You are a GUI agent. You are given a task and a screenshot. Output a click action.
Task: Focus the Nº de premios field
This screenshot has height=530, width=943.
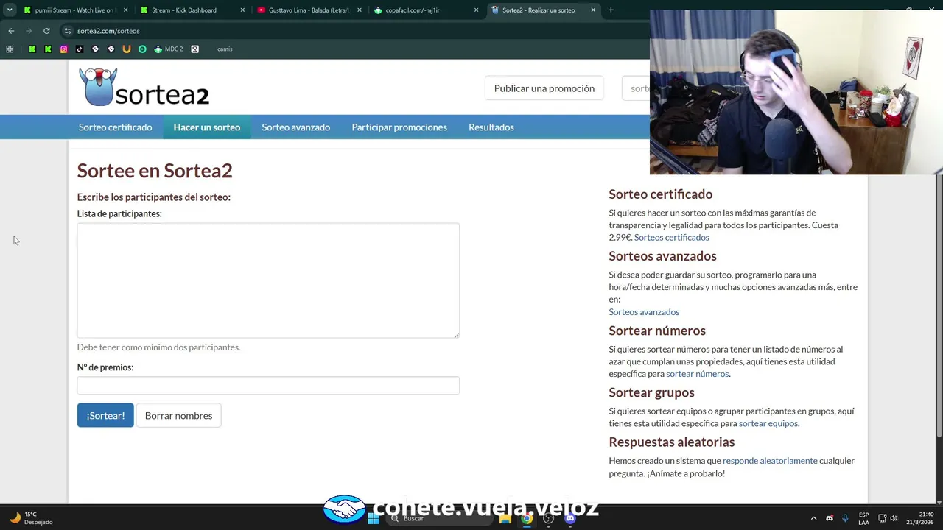268,385
